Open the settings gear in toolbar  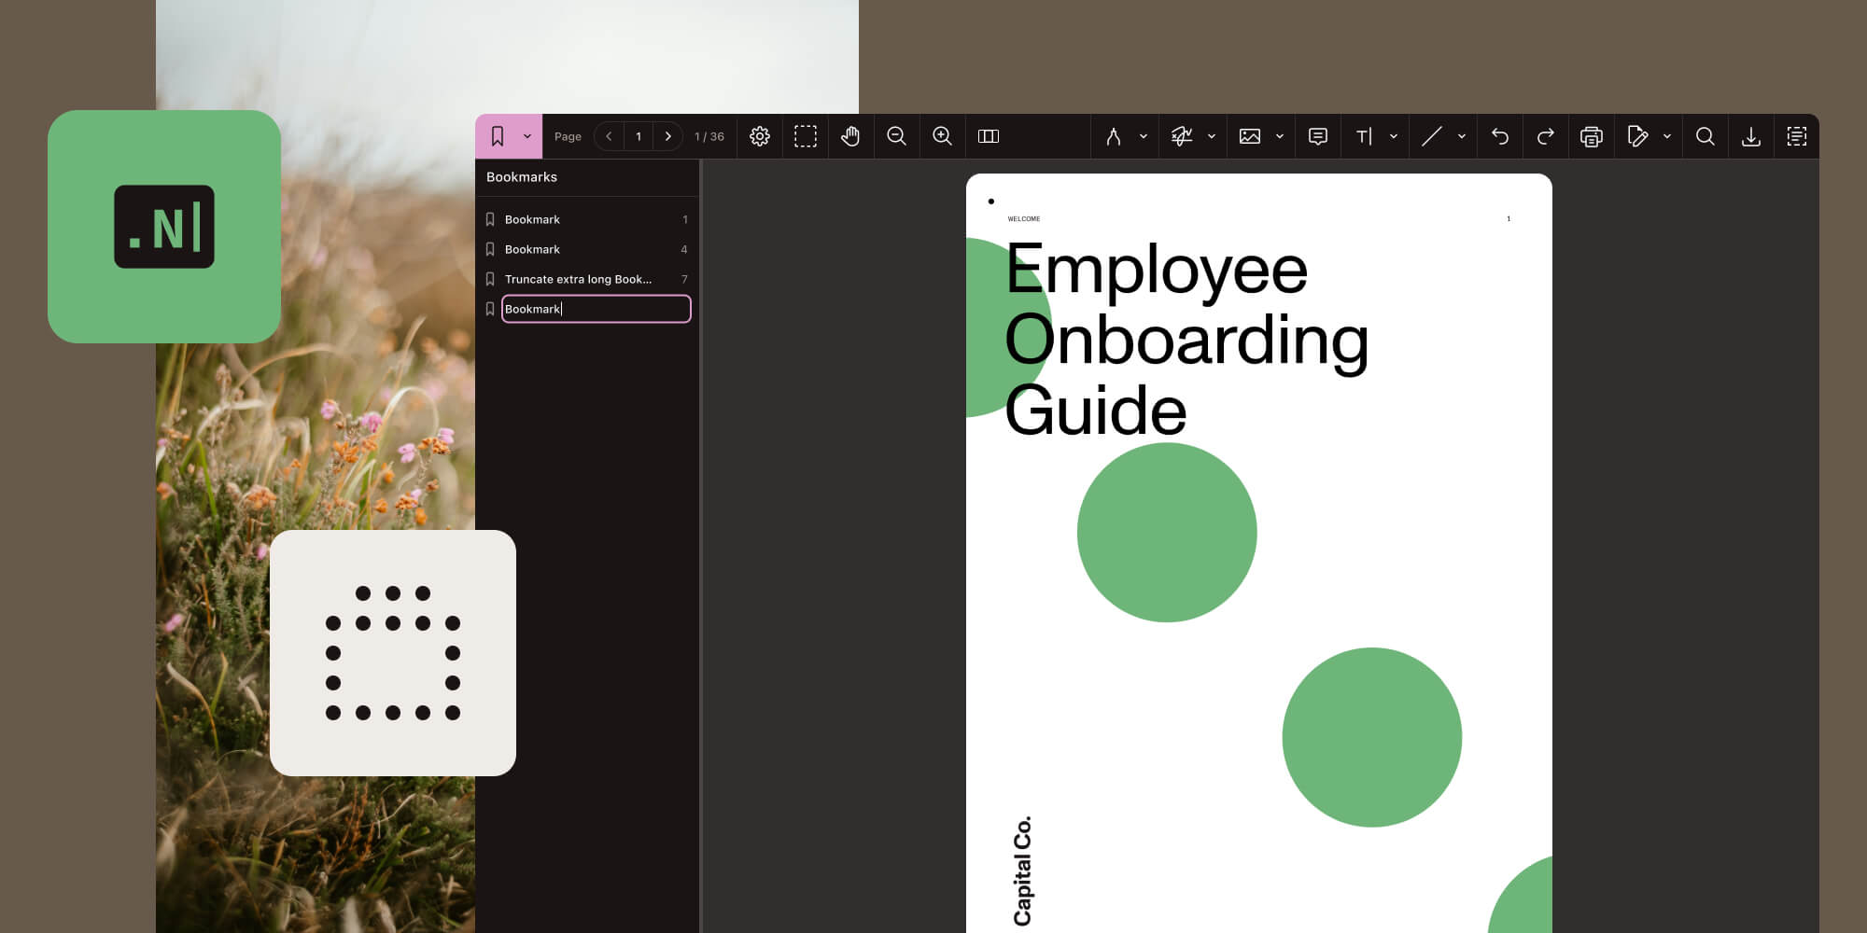[x=760, y=136]
